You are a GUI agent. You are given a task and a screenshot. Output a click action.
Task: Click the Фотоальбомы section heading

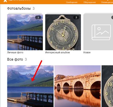[x=19, y=8]
